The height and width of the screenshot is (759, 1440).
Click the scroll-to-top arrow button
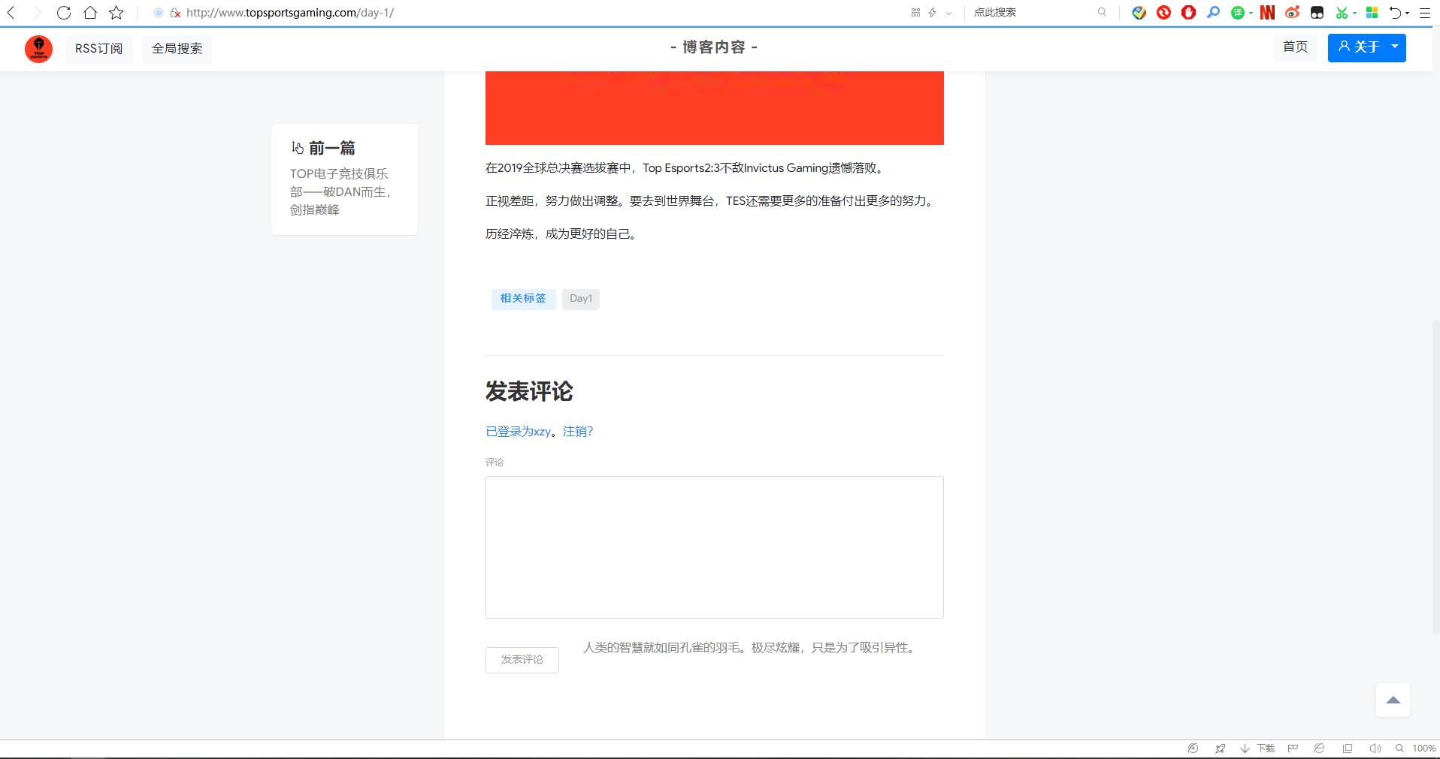pos(1393,700)
